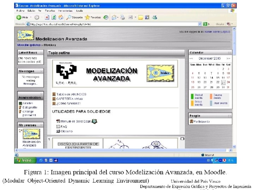Open the Tablón de ANUNCIOS link
The width and height of the screenshot is (254, 190).
point(71,94)
